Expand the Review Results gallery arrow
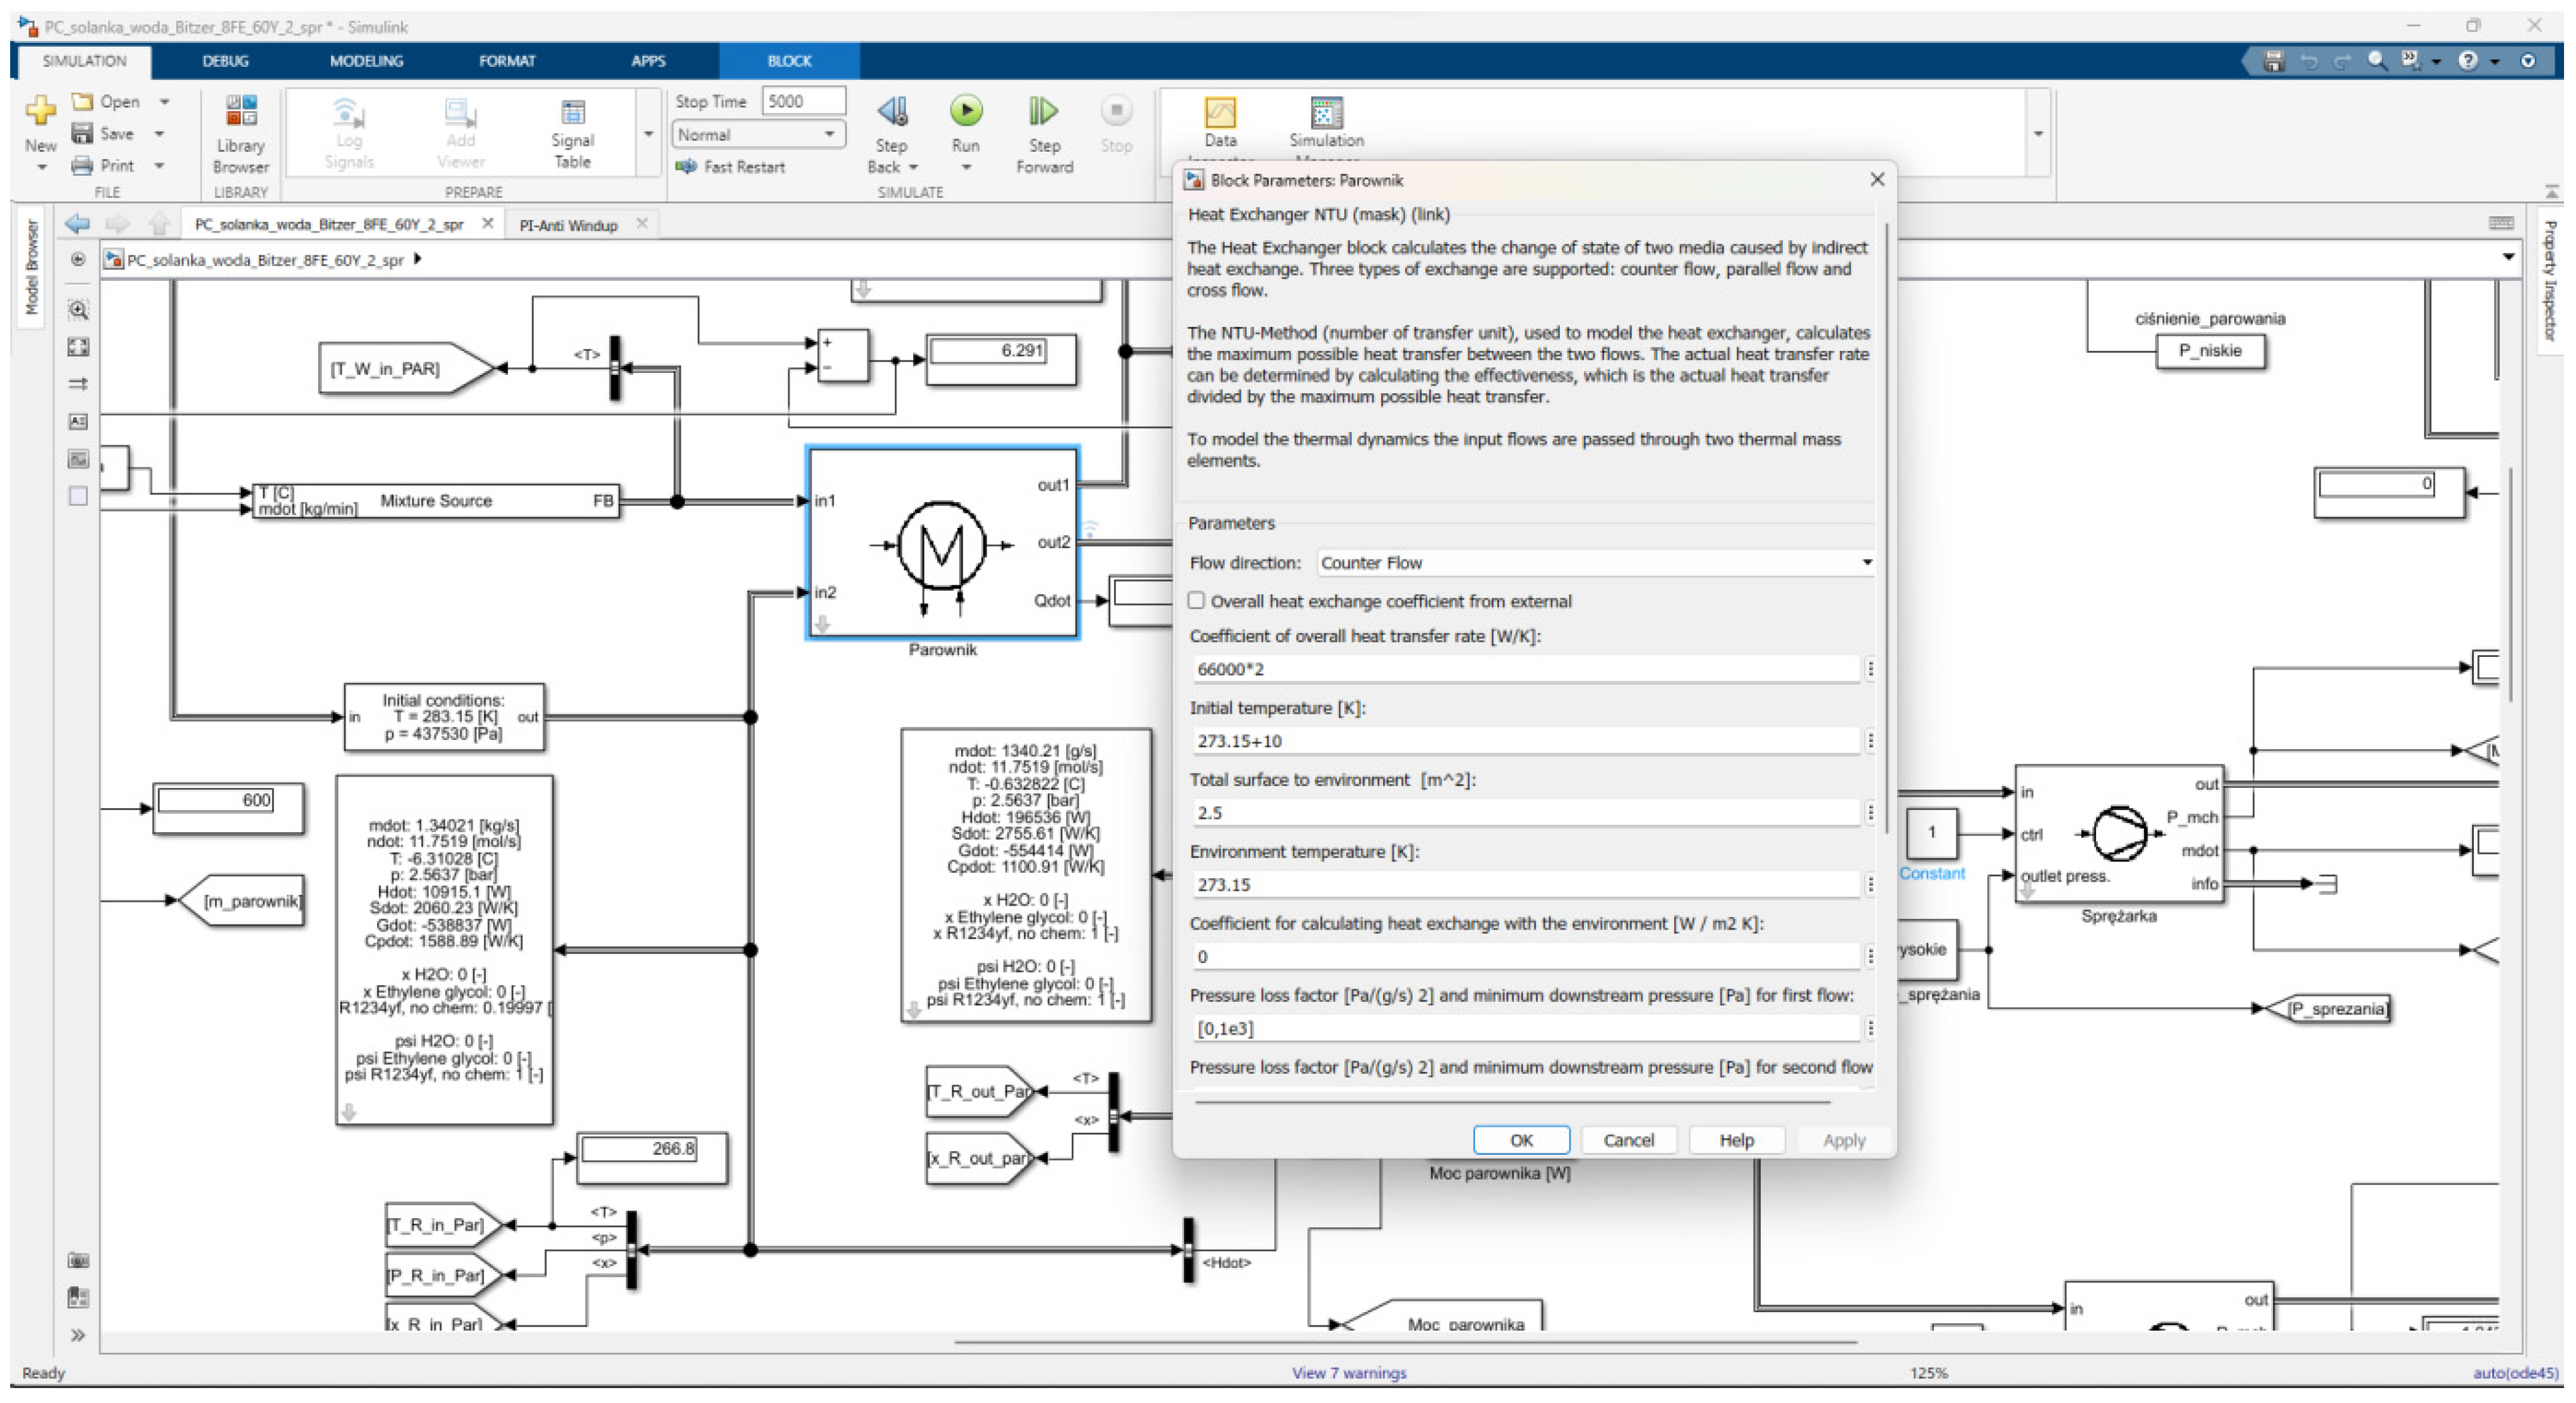2576x1403 pixels. click(x=2038, y=134)
